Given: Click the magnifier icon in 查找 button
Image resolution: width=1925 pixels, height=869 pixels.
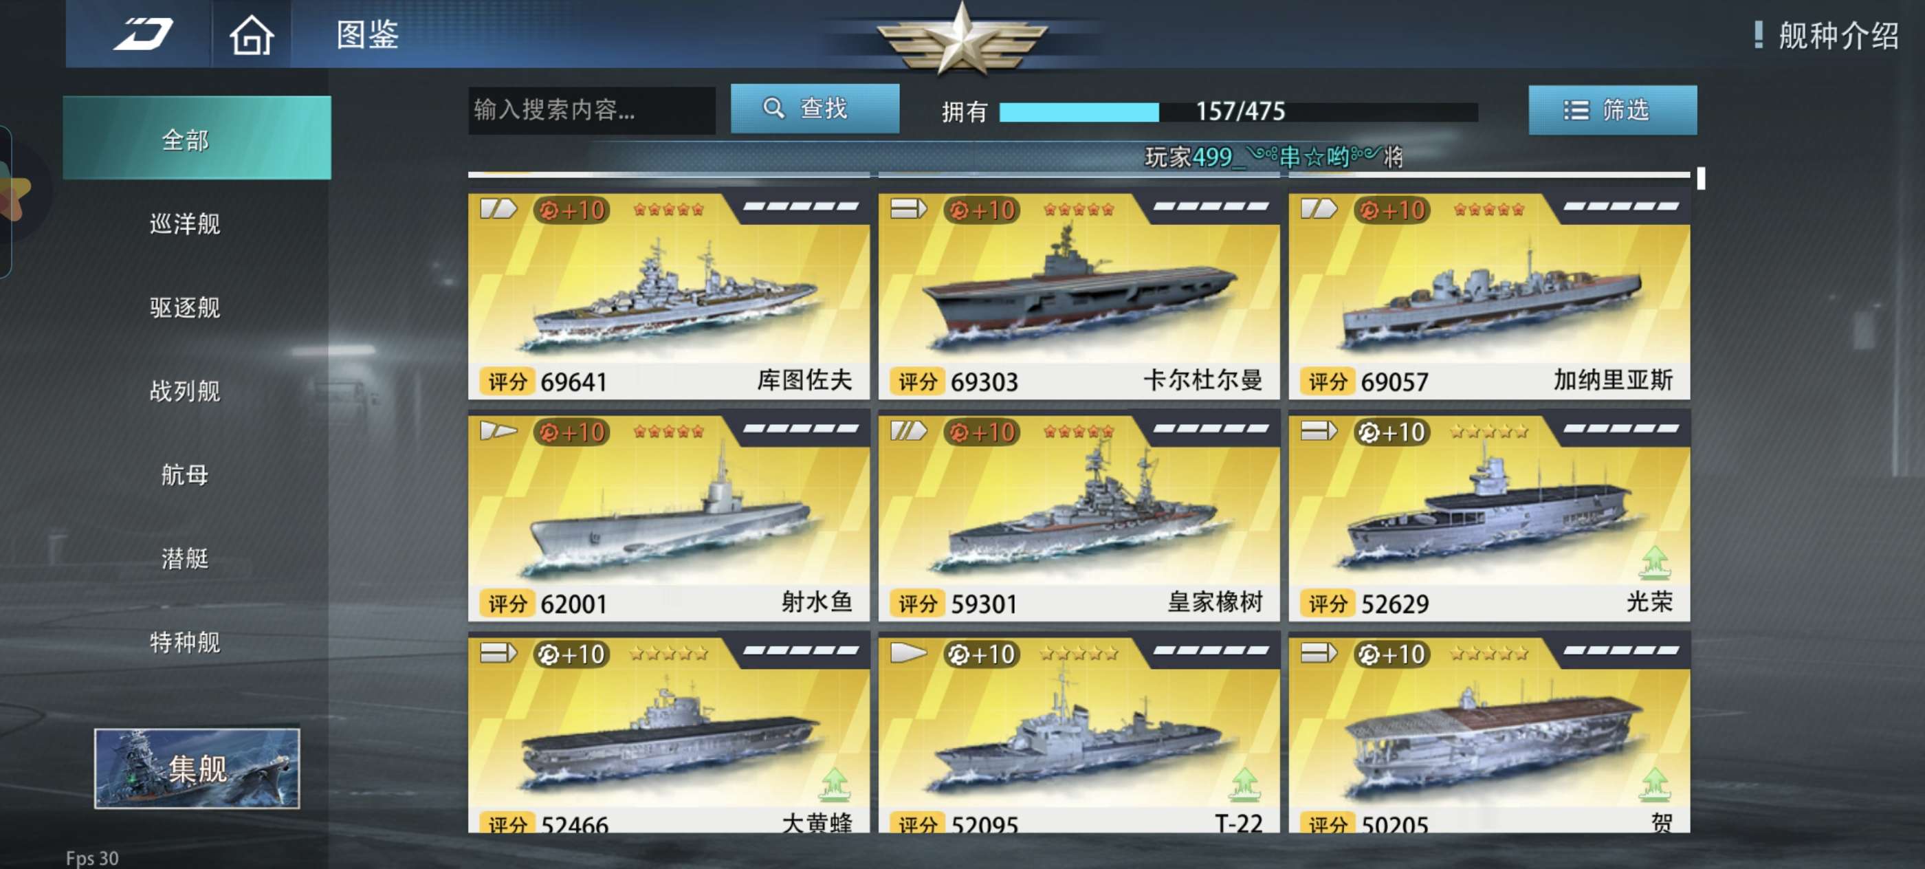Looking at the screenshot, I should (x=773, y=109).
